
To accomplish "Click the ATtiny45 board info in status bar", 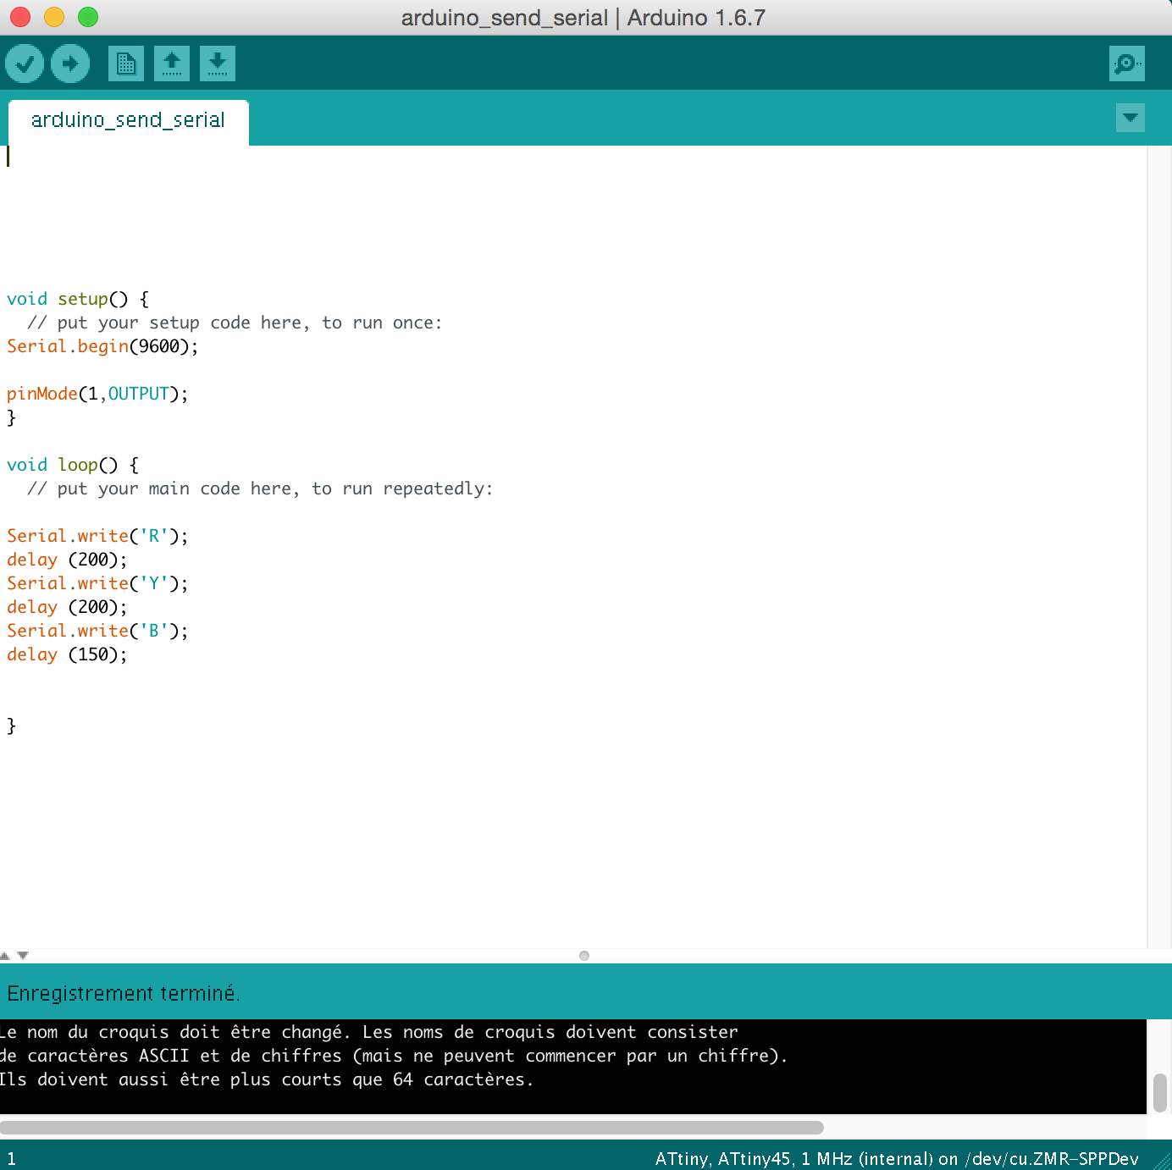I will (x=897, y=1158).
